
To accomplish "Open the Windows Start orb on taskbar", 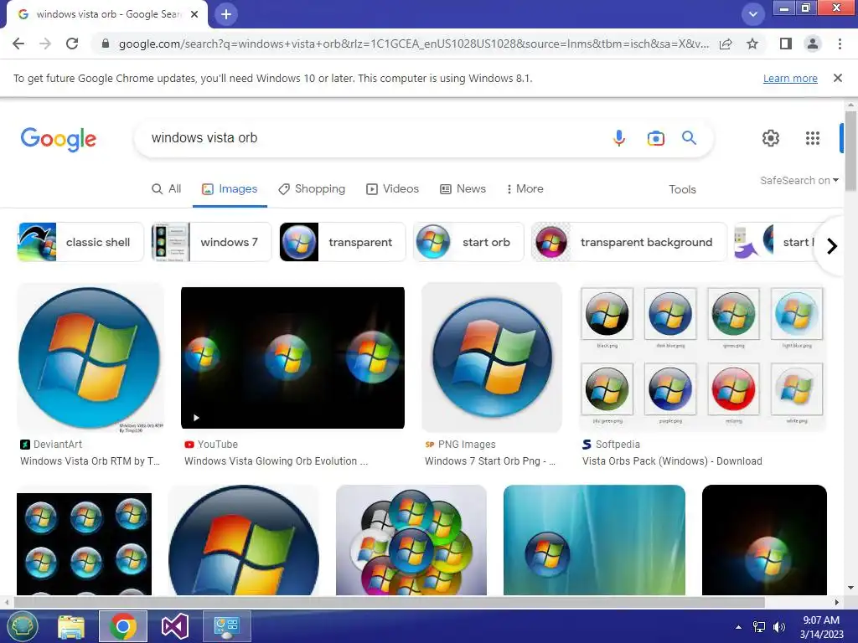I will click(21, 626).
